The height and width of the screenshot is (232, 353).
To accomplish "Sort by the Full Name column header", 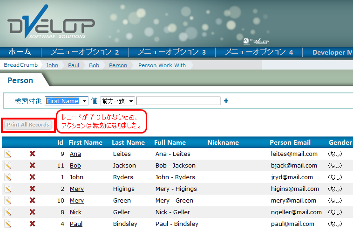I will point(170,142).
